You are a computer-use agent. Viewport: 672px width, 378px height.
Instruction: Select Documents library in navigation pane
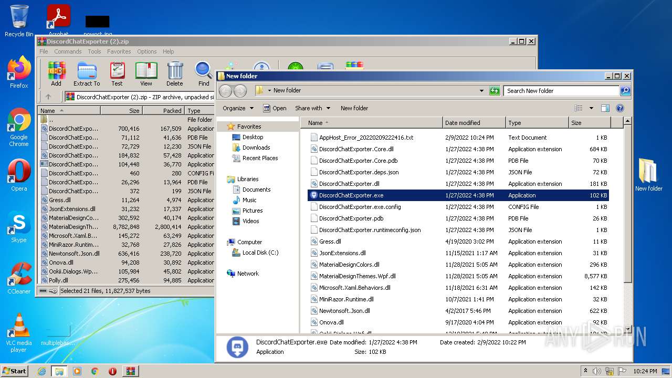click(x=256, y=190)
